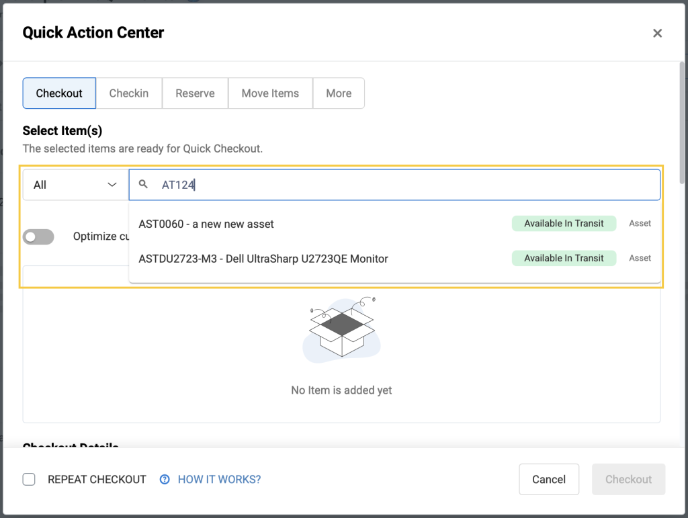
Task: Click the Checkout submit button
Action: 628,480
